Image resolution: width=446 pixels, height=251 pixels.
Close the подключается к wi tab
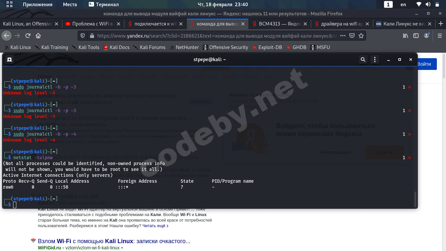[x=181, y=24]
